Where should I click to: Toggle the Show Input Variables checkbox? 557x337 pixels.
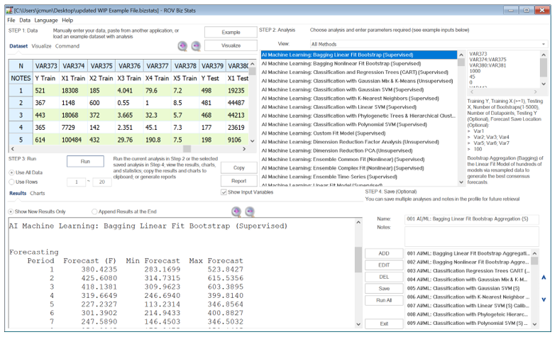click(224, 192)
